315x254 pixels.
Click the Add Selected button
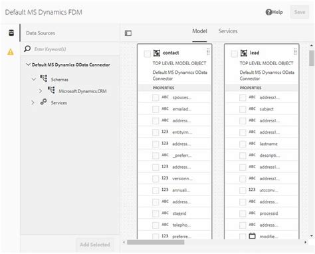(x=95, y=245)
